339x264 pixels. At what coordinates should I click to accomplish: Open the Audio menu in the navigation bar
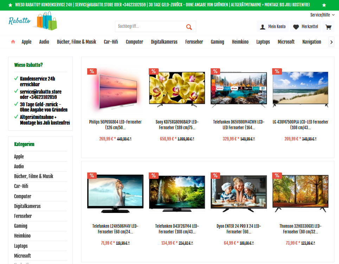[x=44, y=42]
